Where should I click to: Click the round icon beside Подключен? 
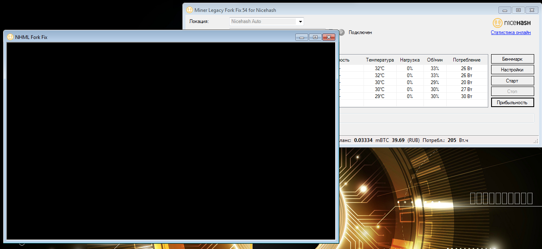tap(341, 32)
